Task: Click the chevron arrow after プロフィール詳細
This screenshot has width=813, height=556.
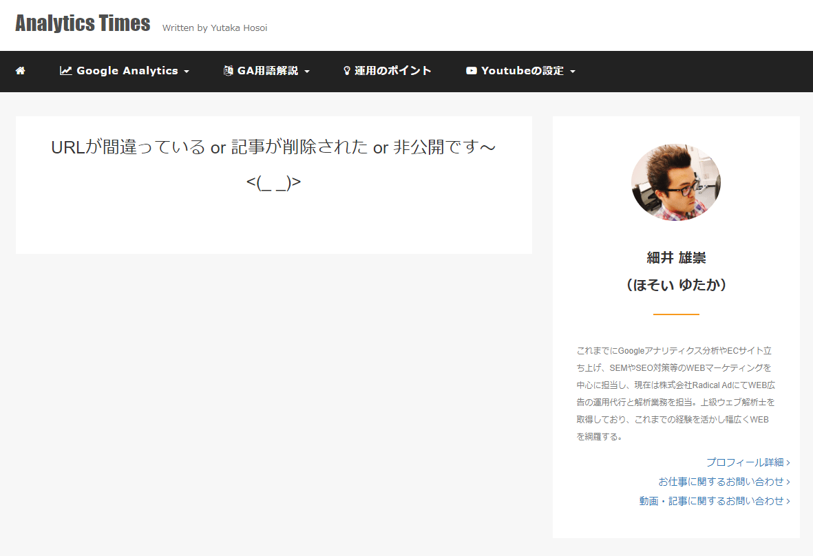Action: pyautogui.click(x=788, y=462)
